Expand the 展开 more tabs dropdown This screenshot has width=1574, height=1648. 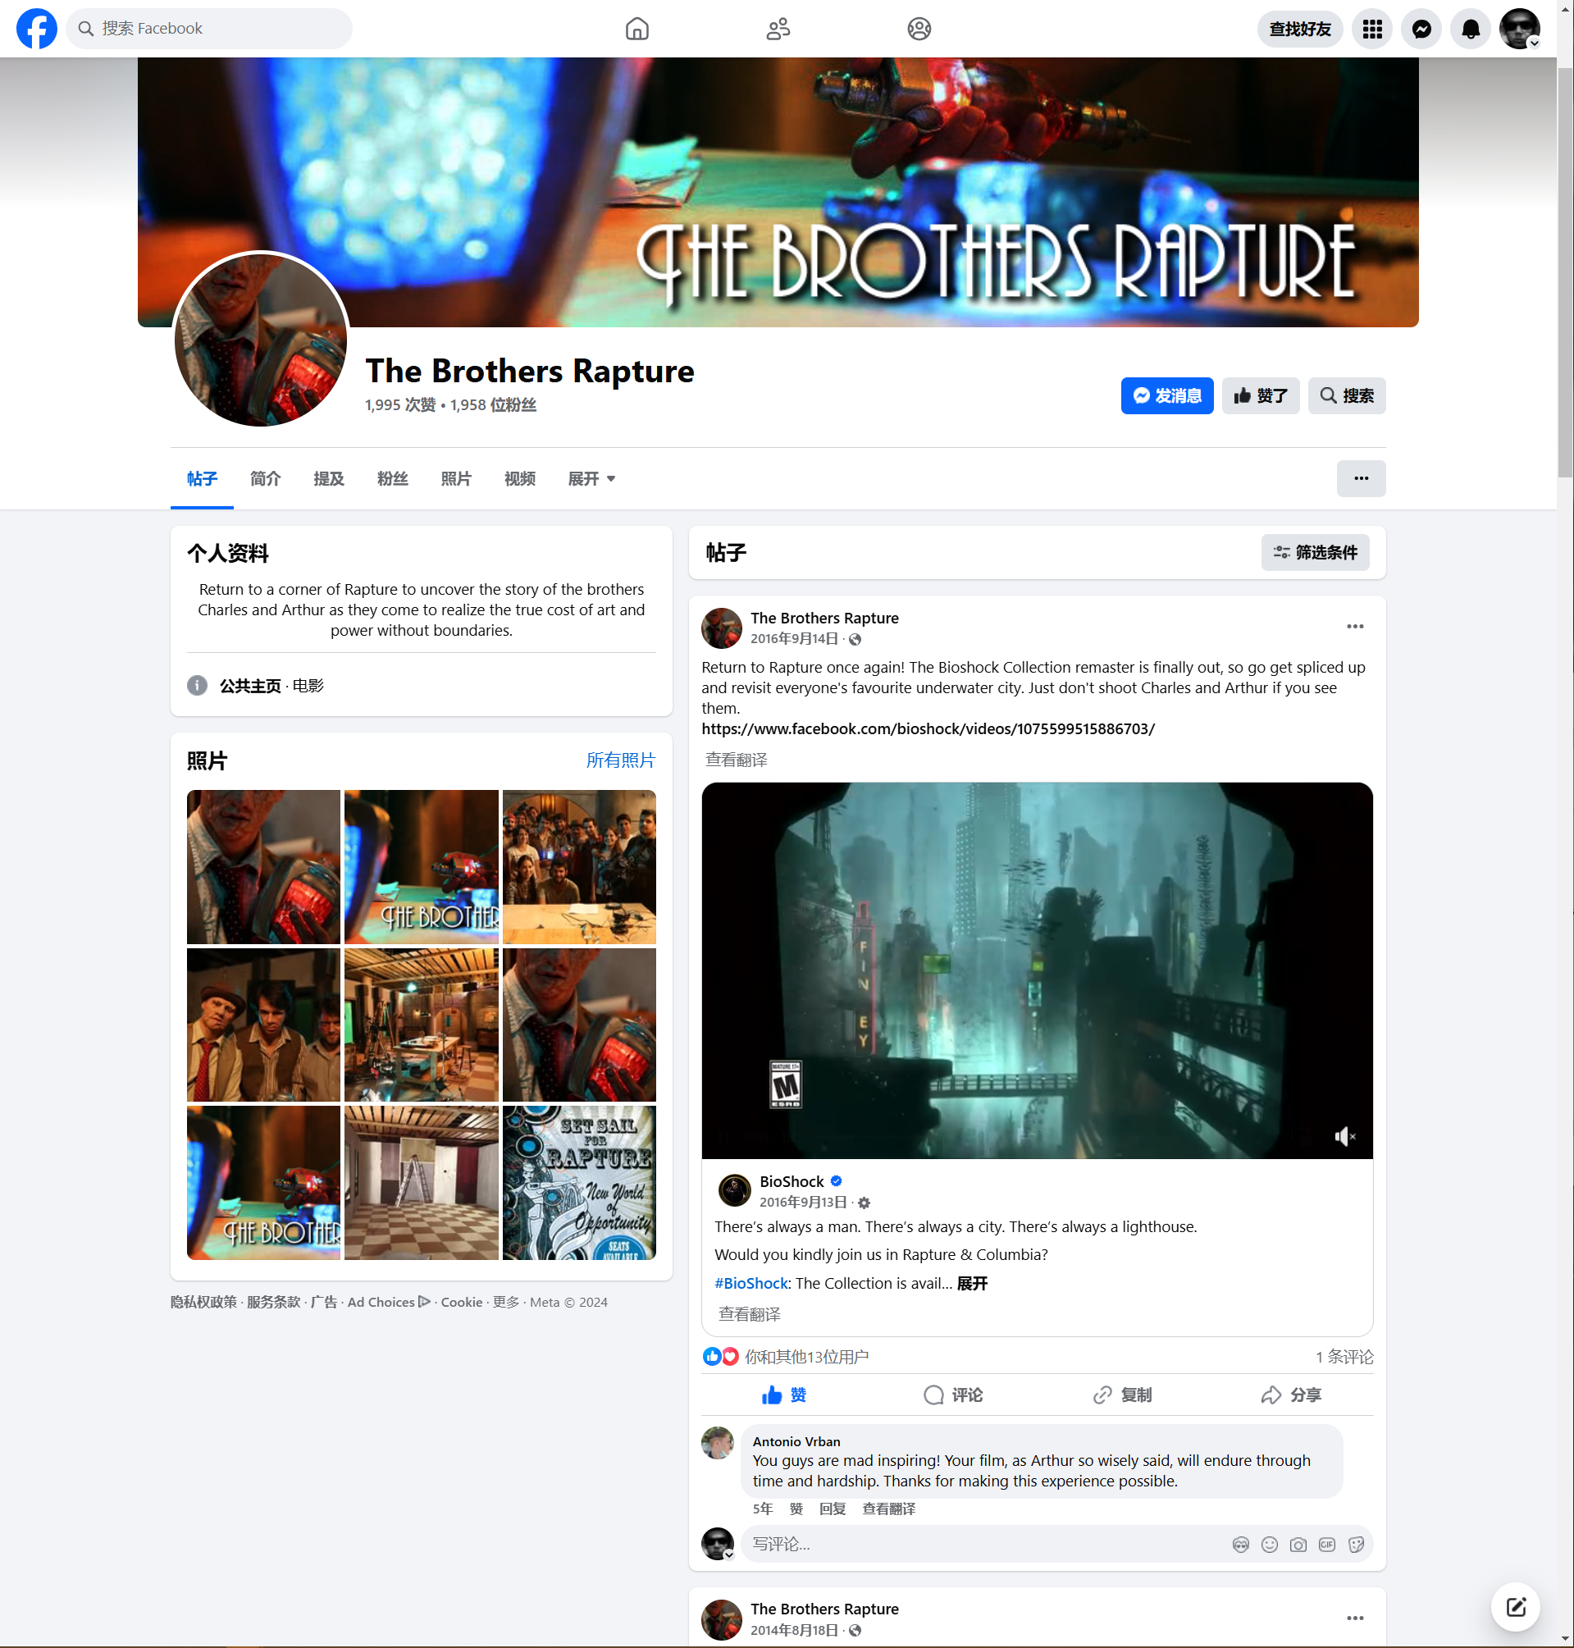(591, 478)
